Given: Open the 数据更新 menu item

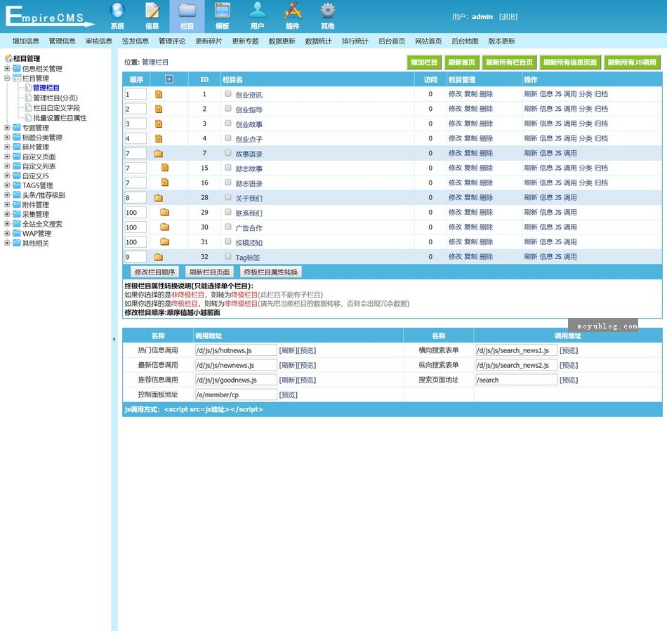Looking at the screenshot, I should (282, 41).
